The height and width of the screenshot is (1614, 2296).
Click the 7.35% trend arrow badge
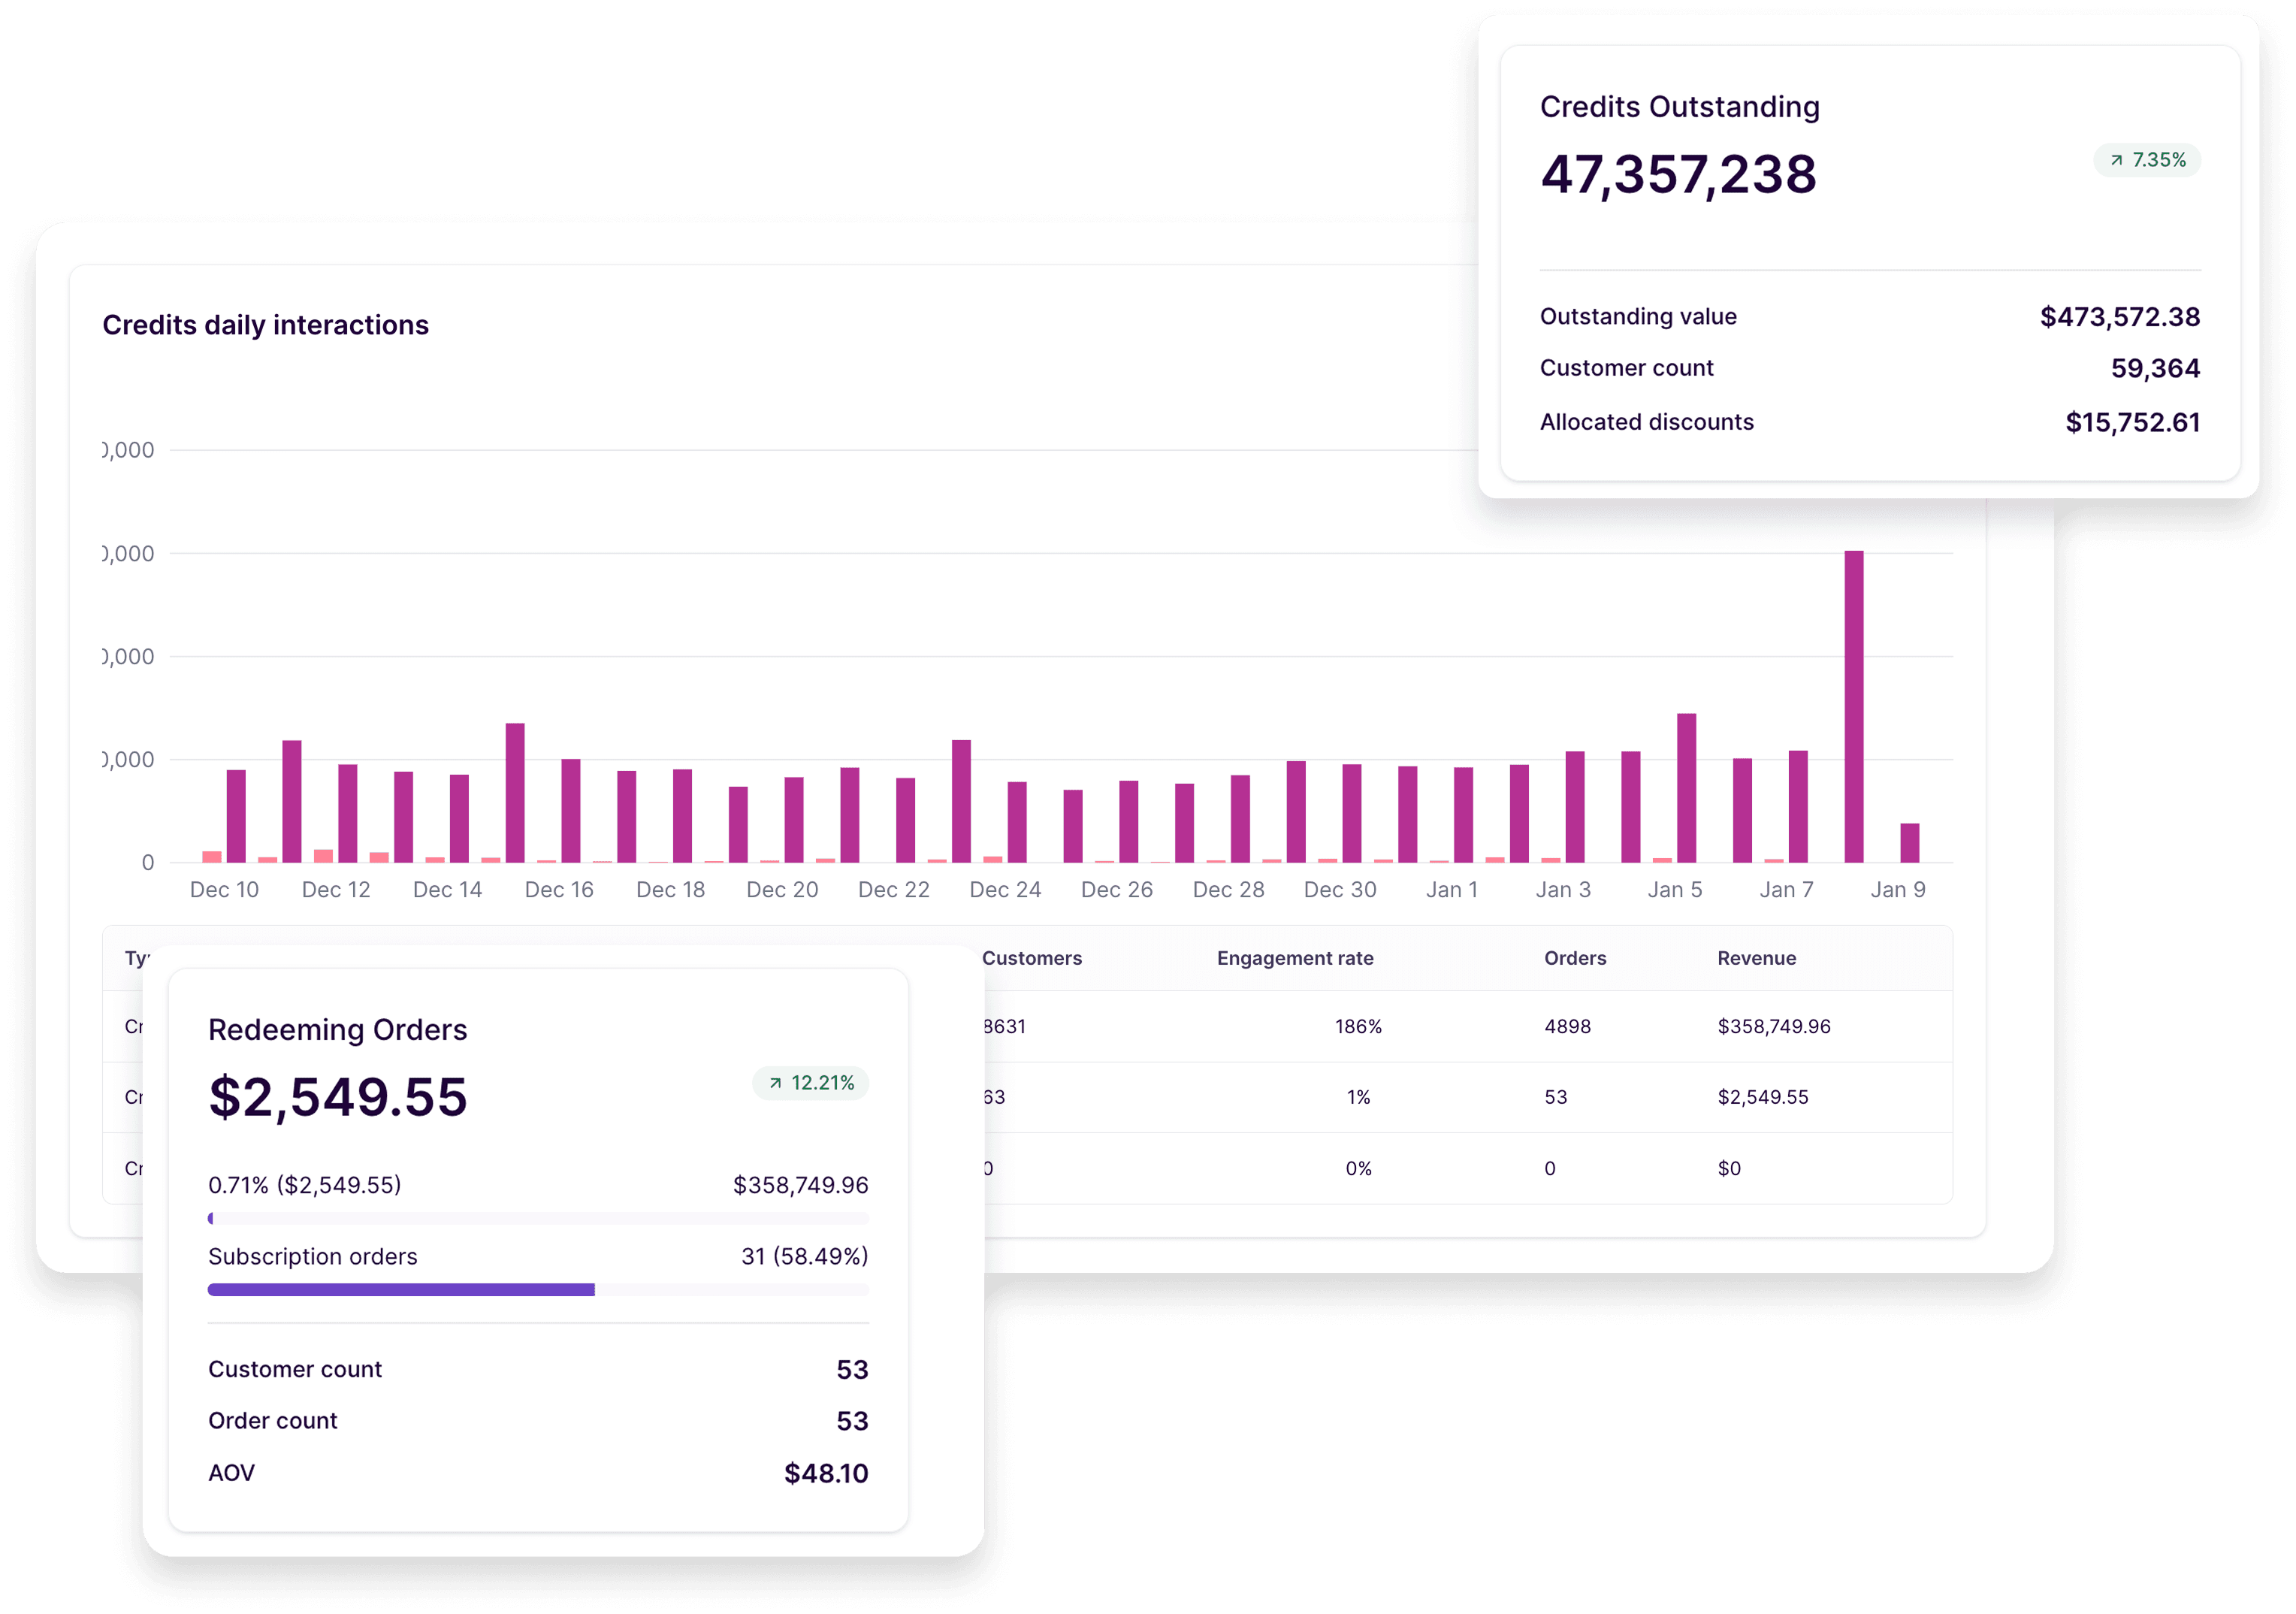coord(2147,160)
